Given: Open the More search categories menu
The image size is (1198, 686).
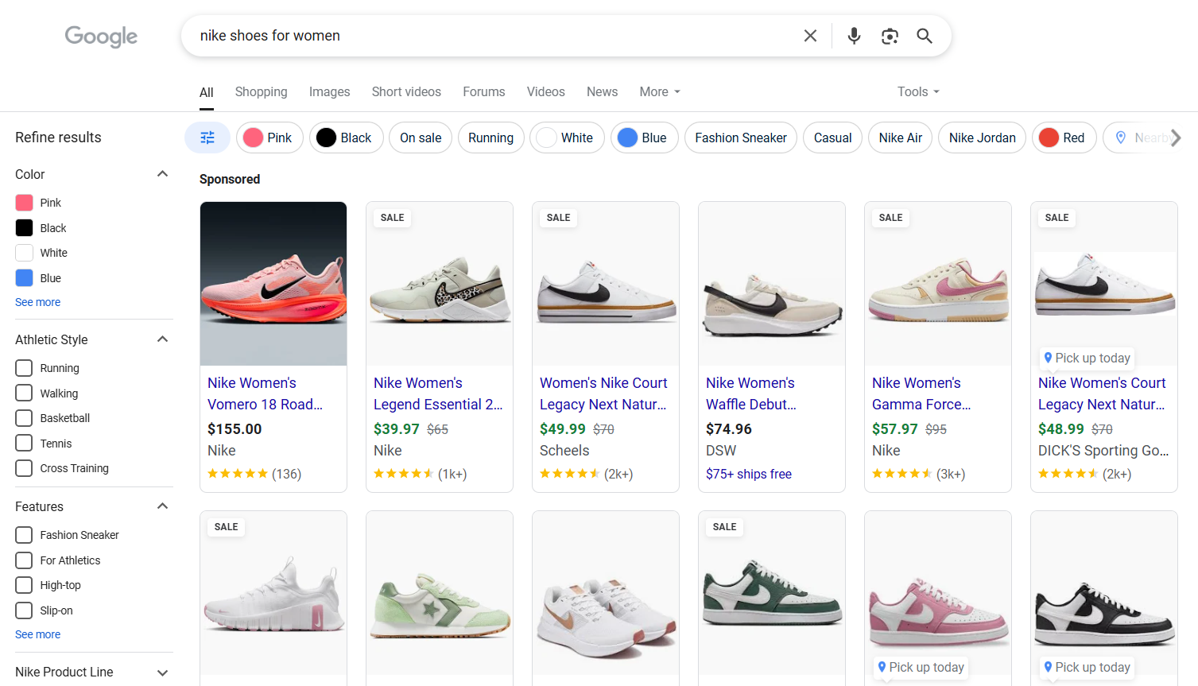Looking at the screenshot, I should [659, 91].
